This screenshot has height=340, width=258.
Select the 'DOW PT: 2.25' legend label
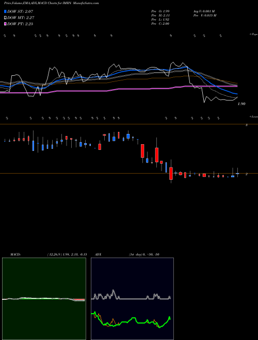[x=20, y=24]
